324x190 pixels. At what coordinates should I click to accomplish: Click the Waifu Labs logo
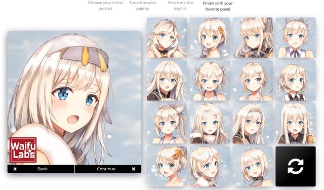23,150
